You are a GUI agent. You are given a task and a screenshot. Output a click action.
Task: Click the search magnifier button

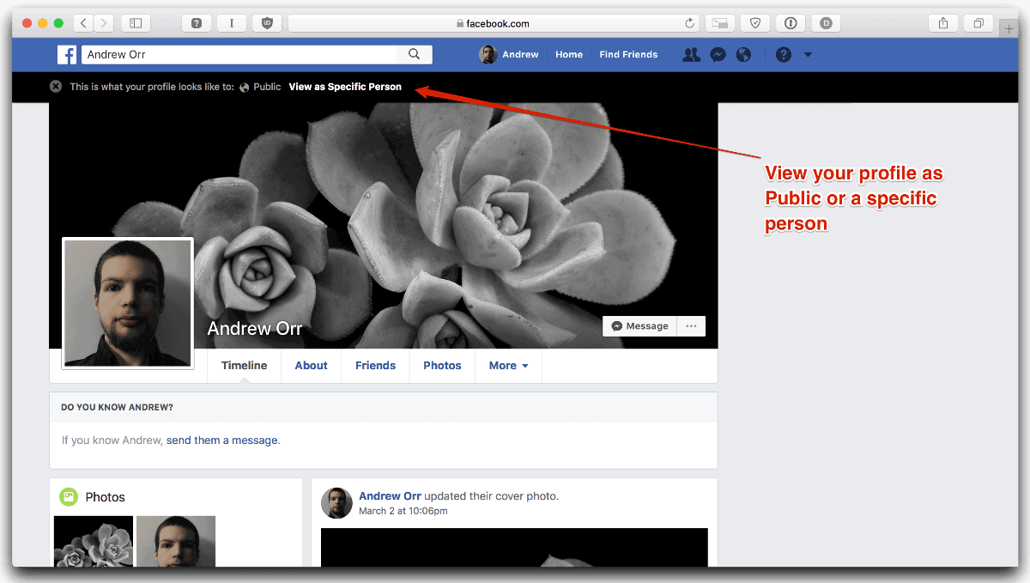click(415, 55)
